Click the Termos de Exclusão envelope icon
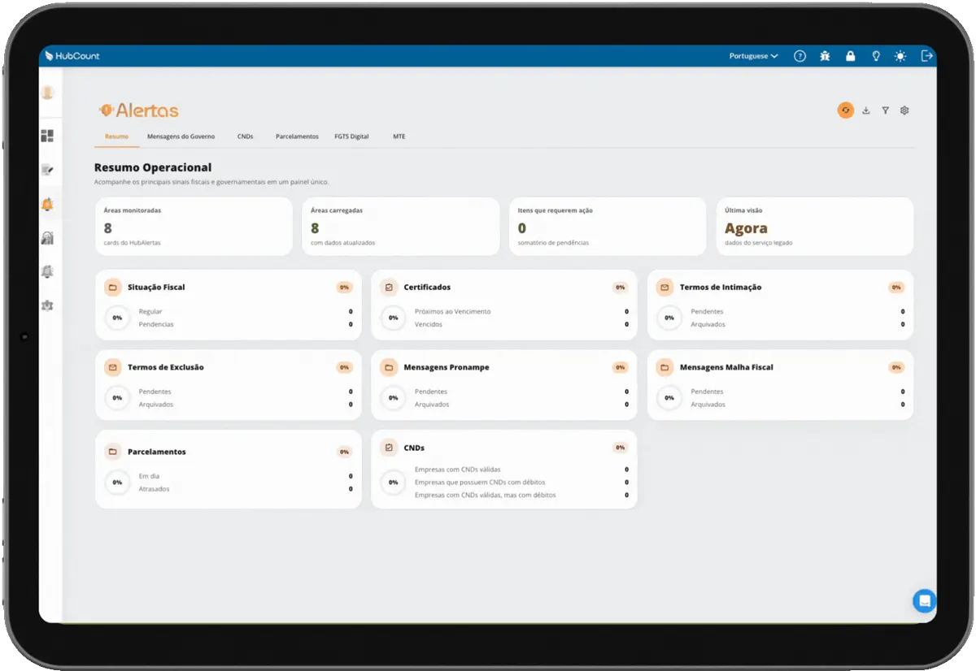The width and height of the screenshot is (976, 671). (112, 367)
